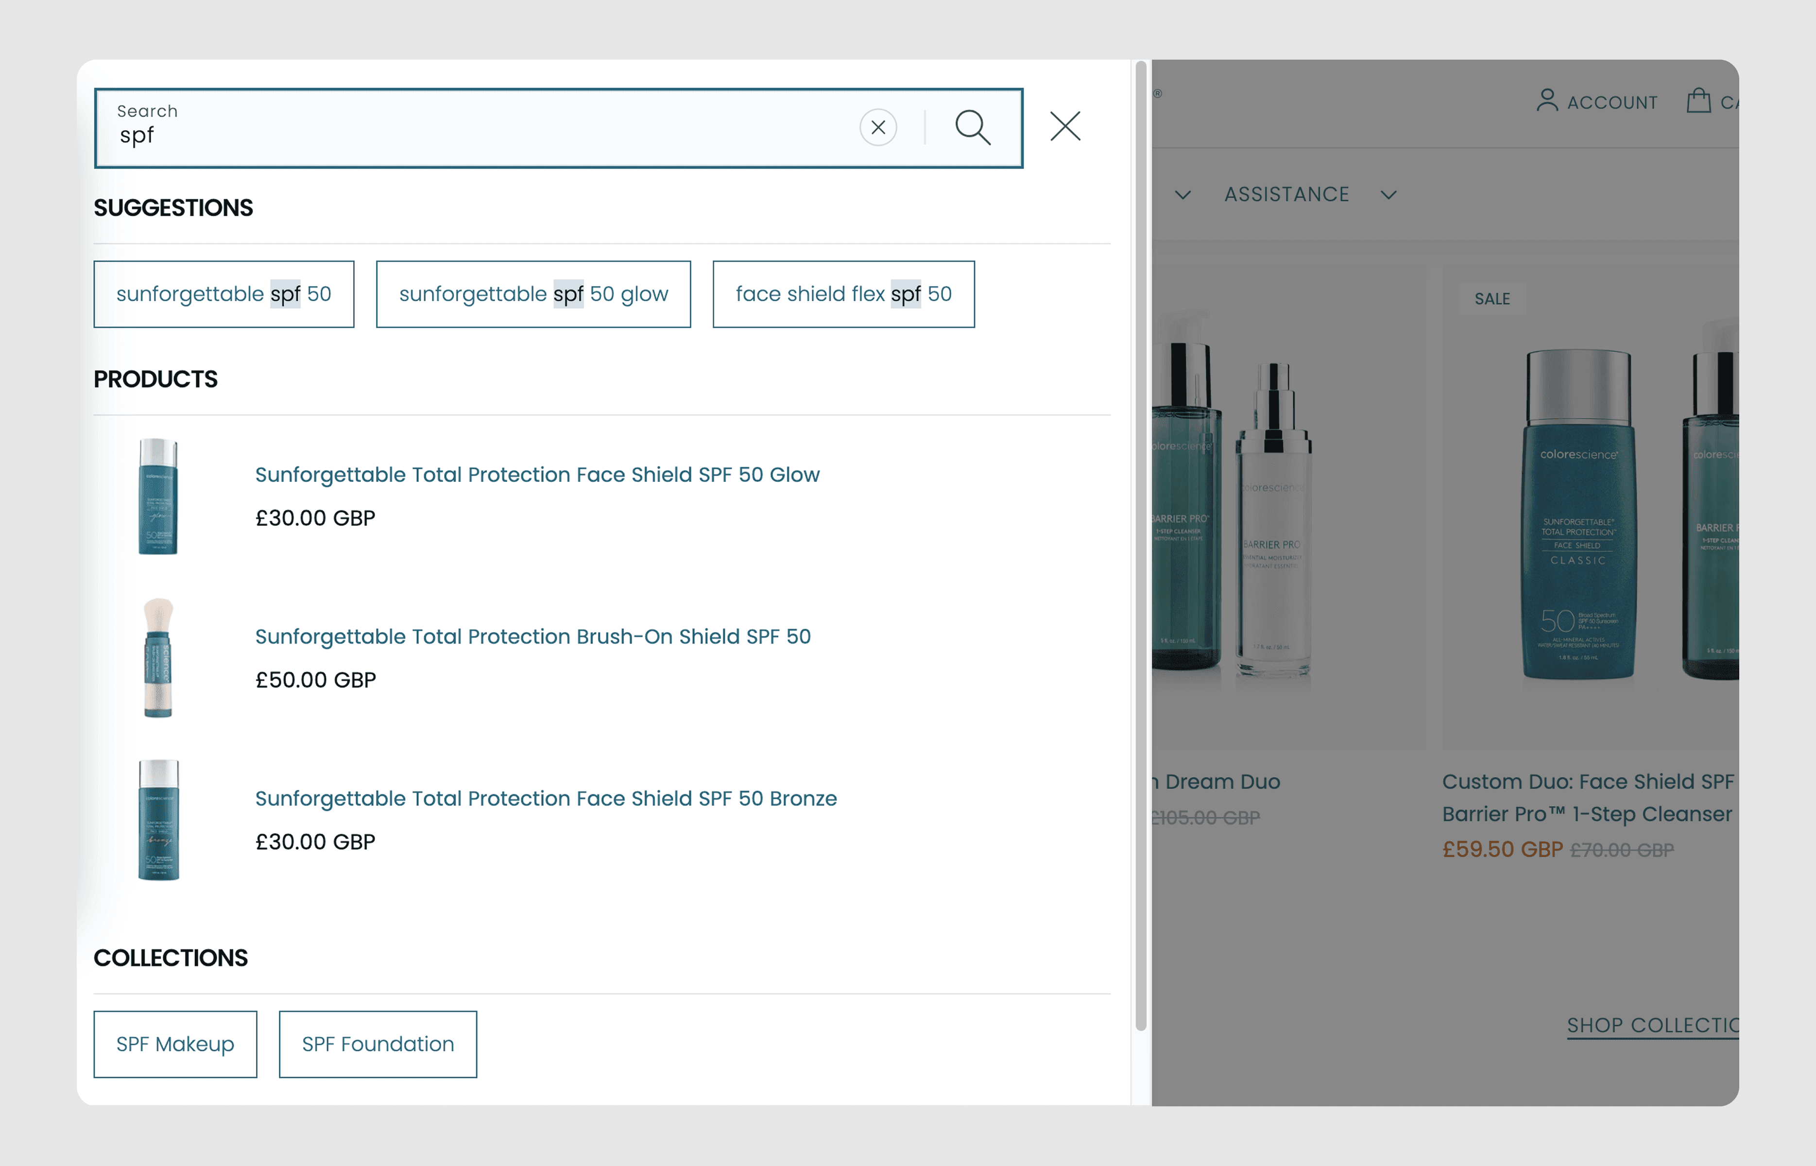Viewport: 1816px width, 1166px height.
Task: Close the search panel
Action: (1065, 126)
